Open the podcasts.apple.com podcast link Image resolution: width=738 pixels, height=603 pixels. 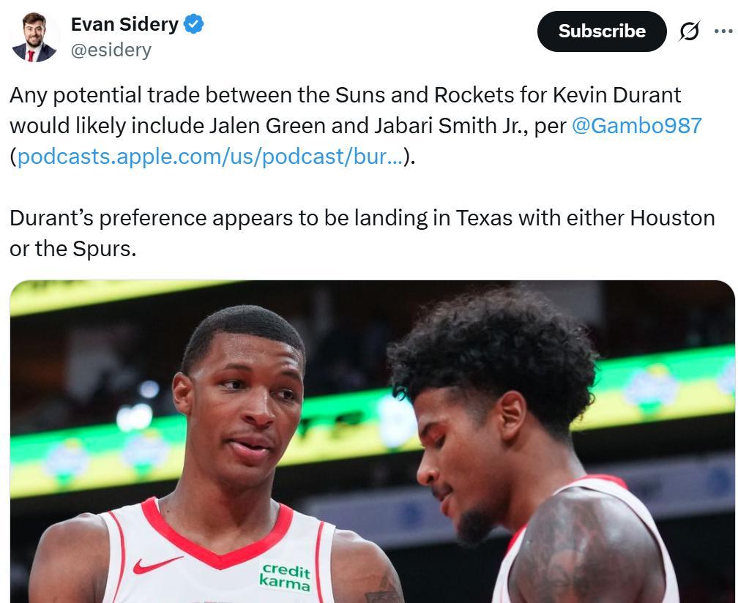pyautogui.click(x=210, y=156)
